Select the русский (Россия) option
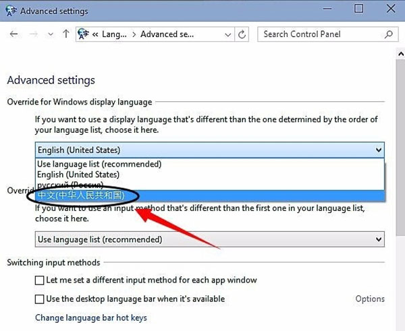Image resolution: width=405 pixels, height=331 pixels. pos(210,185)
